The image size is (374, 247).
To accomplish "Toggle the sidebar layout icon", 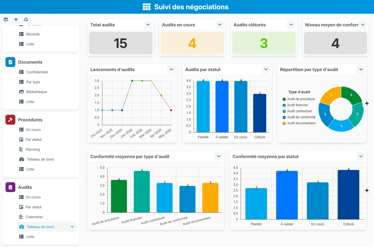I will pos(6,19).
